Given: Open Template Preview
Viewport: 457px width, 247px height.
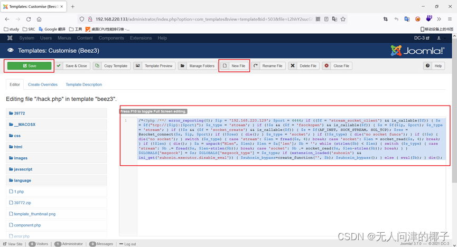Looking at the screenshot, I should (x=154, y=66).
